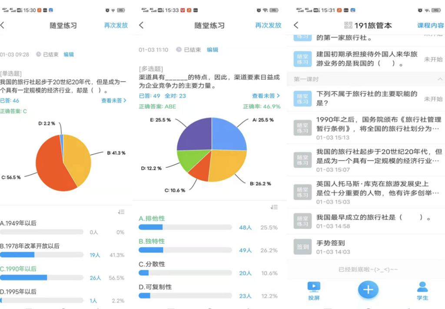Screen dimensions: 445x309
Task: Open the 投屏 screen-cast icon
Action: [x=314, y=286]
